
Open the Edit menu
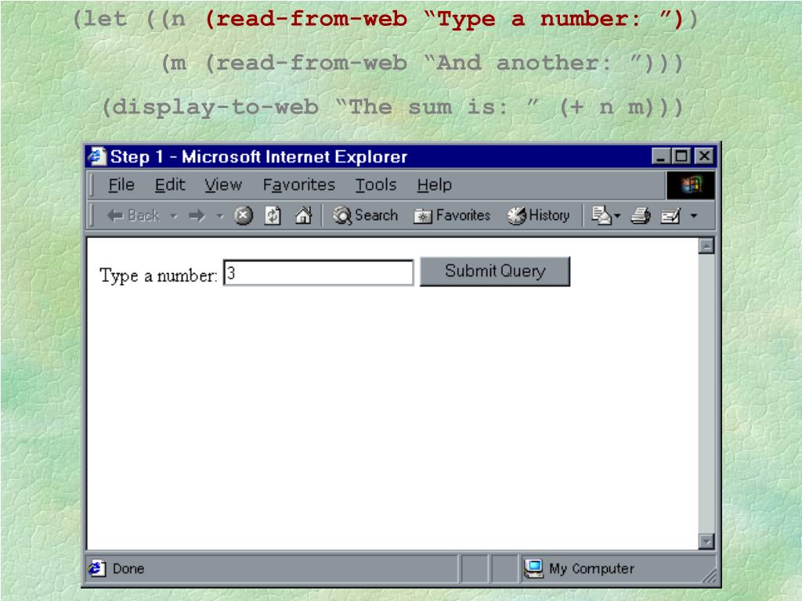click(x=170, y=185)
